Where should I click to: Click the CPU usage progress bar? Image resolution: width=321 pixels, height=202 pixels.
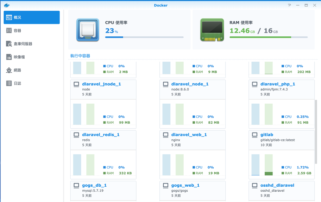point(144,37)
